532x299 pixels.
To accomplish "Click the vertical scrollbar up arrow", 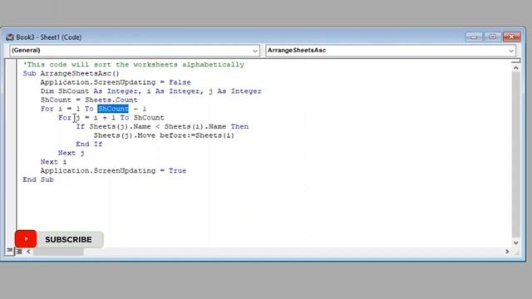I will pyautogui.click(x=515, y=68).
